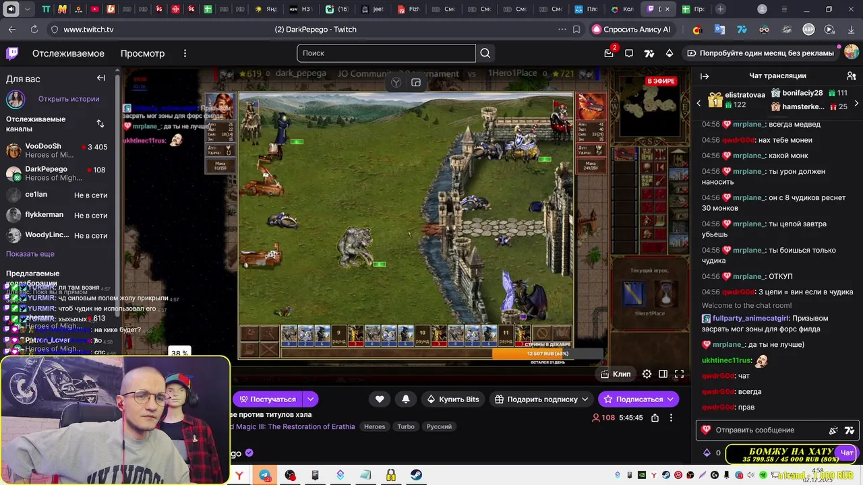Open stream options three-dot menu

click(x=671, y=418)
